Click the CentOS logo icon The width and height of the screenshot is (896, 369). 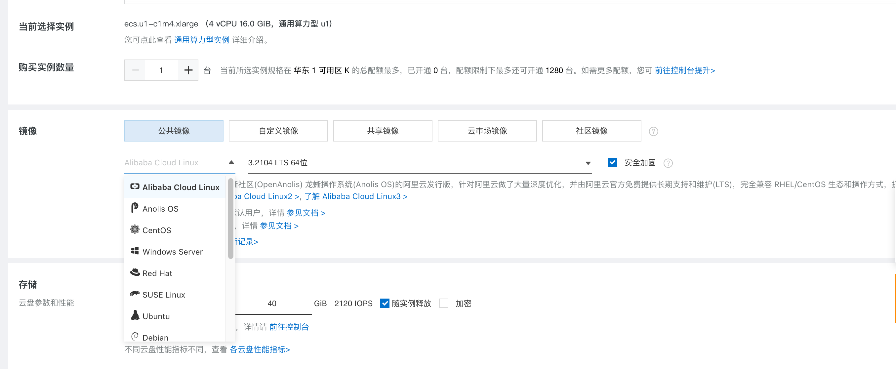tap(135, 229)
